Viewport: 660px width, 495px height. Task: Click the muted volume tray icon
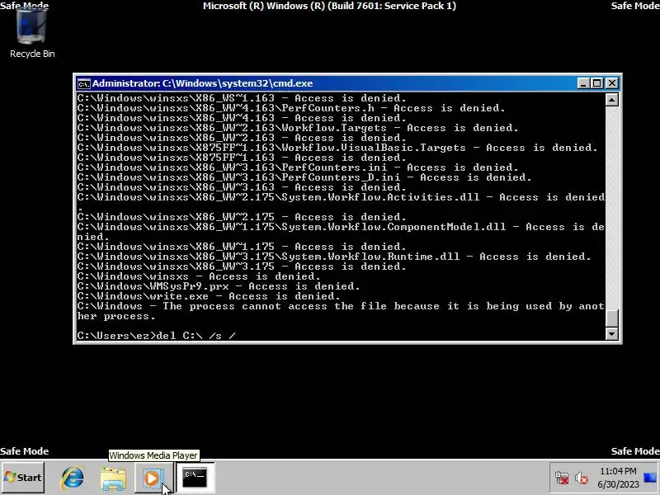coord(582,478)
